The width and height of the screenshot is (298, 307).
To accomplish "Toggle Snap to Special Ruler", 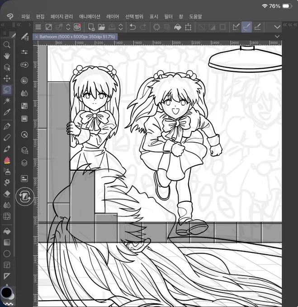I will 246,27.
